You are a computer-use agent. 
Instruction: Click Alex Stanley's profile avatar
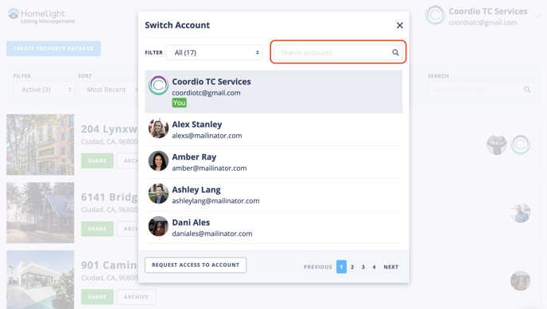[x=158, y=128]
